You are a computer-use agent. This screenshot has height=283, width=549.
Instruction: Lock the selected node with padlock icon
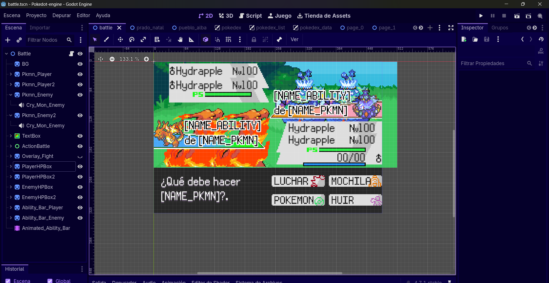[254, 39]
